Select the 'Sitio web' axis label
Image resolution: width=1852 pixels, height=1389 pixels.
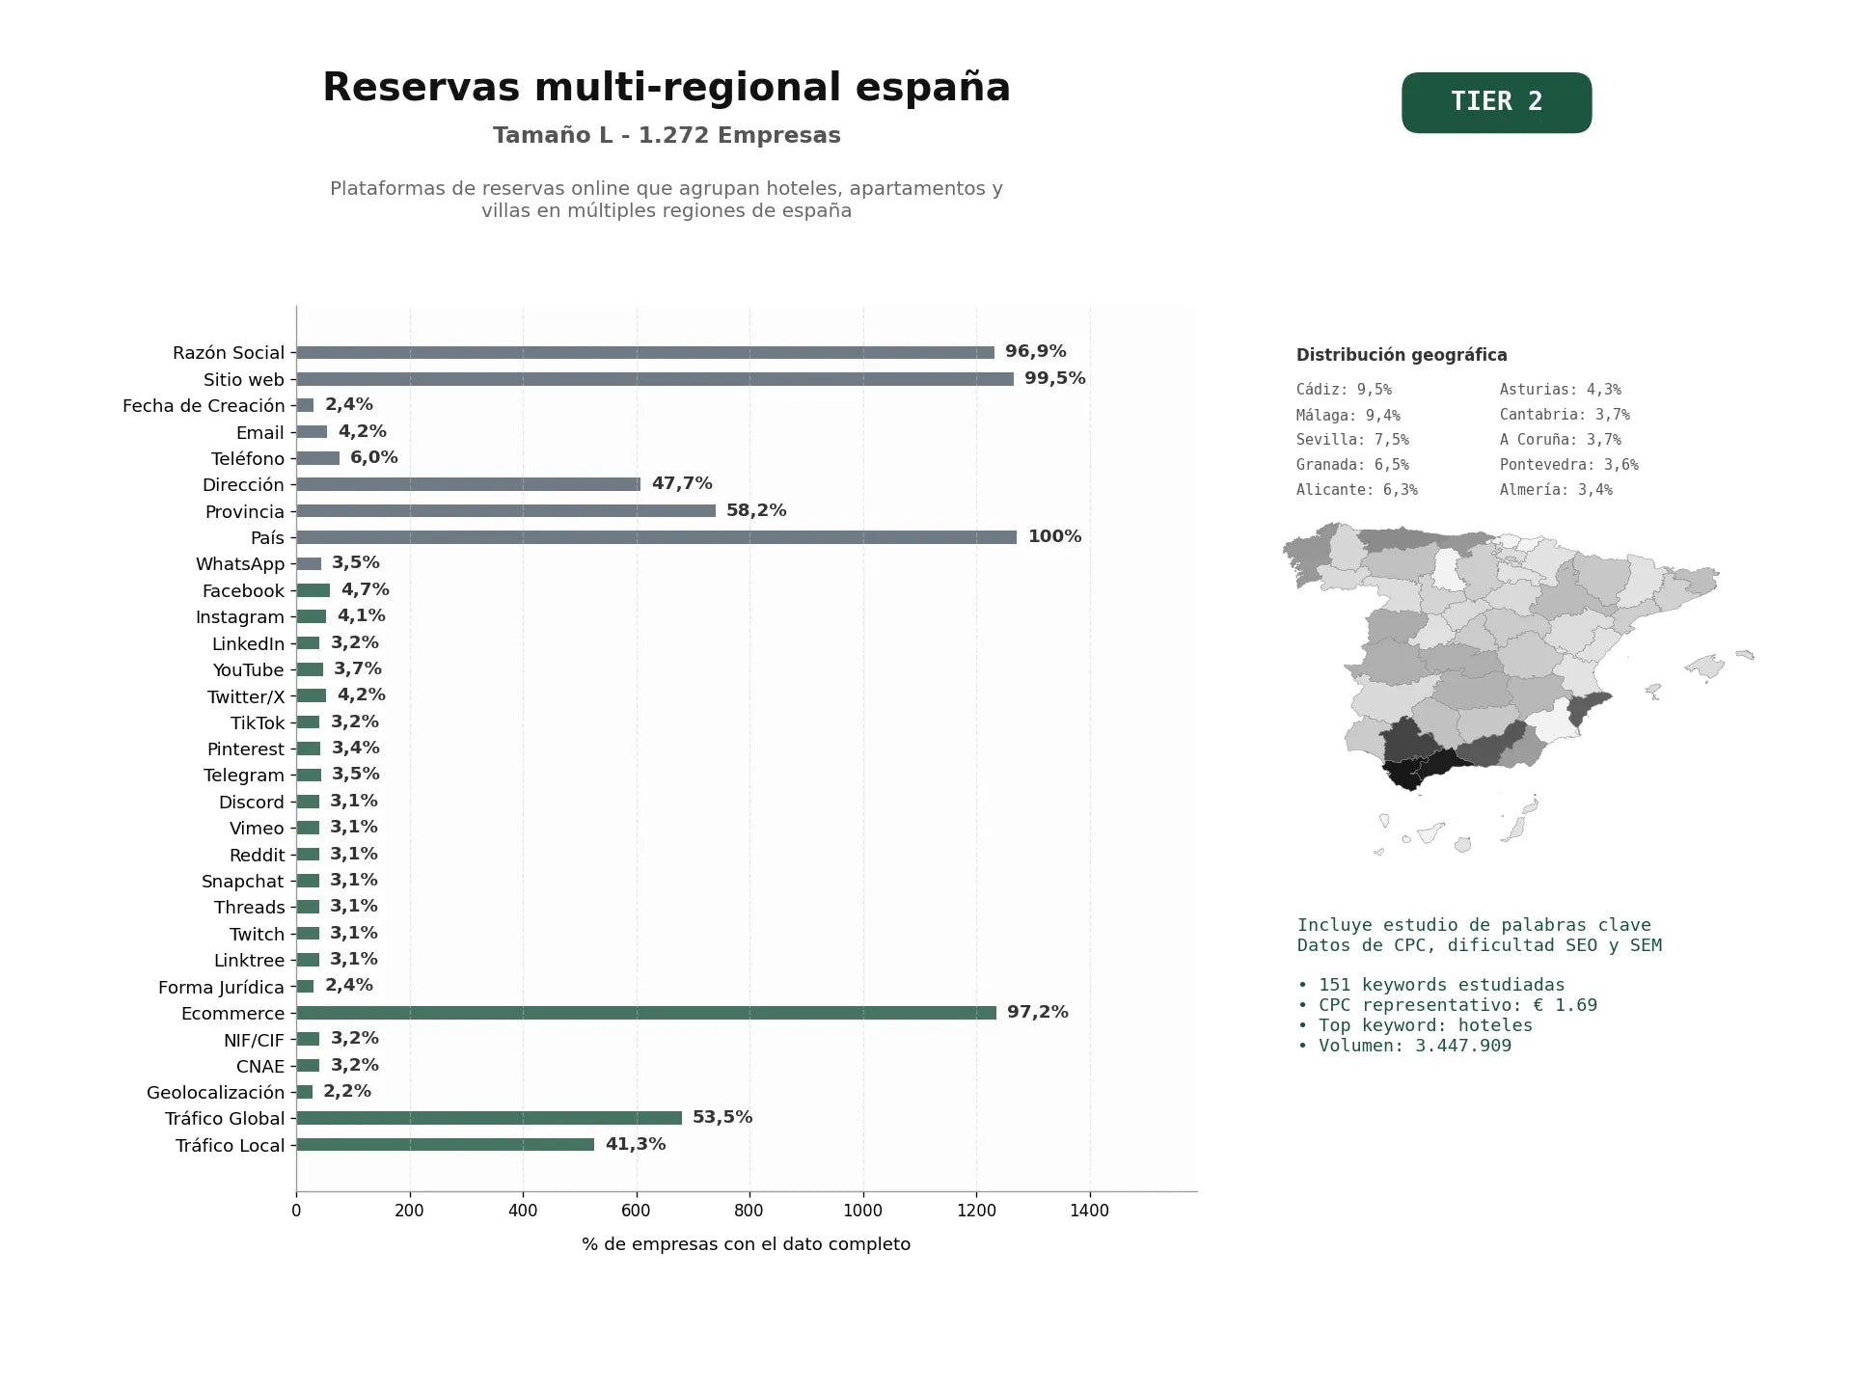244,379
